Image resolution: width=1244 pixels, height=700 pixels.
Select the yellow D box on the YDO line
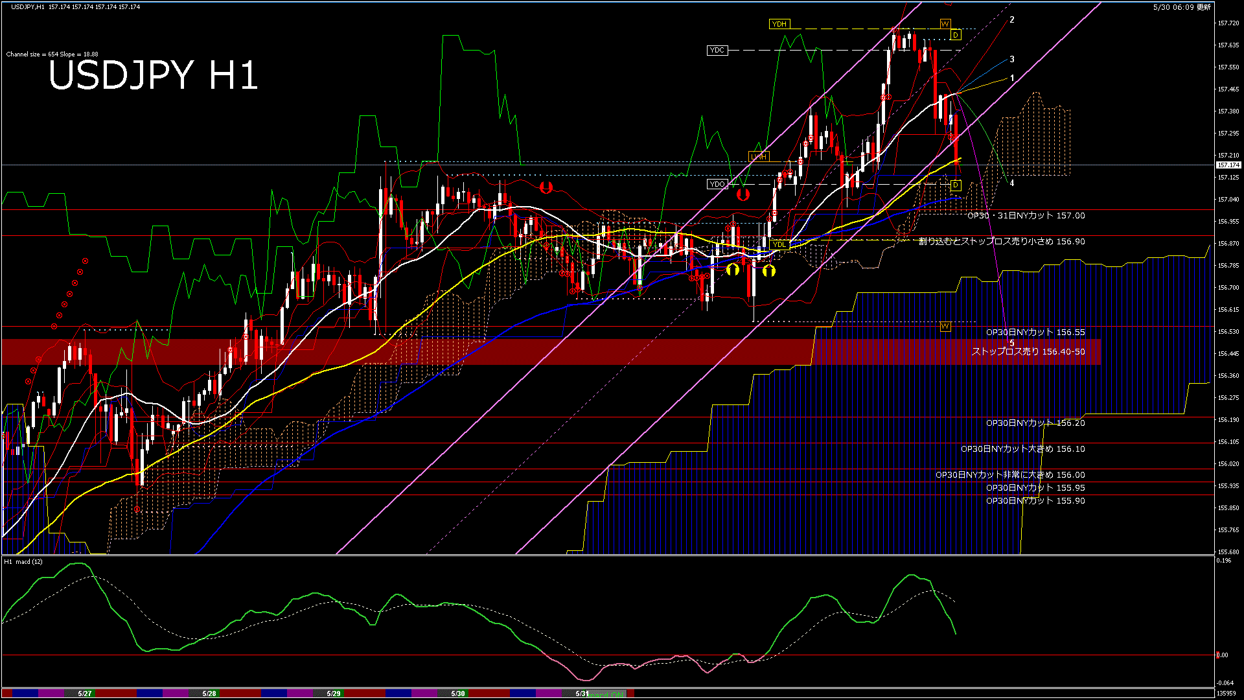pos(956,185)
